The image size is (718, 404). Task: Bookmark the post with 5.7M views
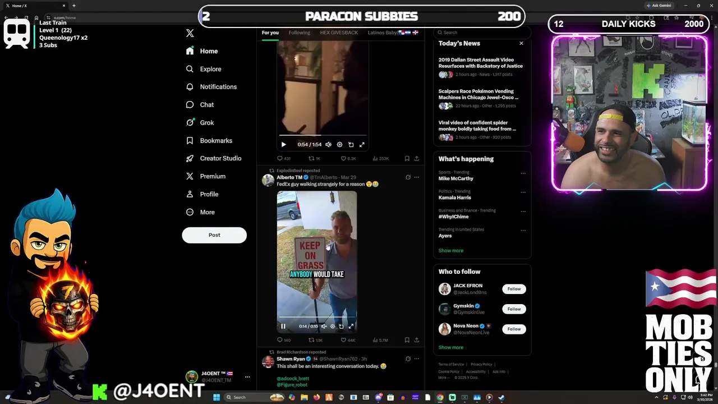(407, 340)
